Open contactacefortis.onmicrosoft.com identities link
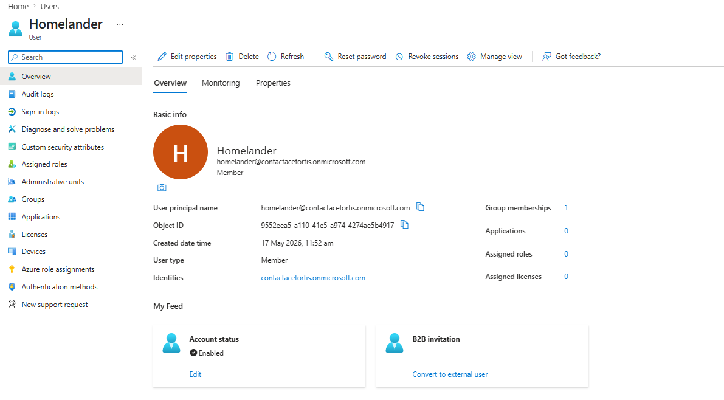Screen dimensions: 724x400 pos(313,278)
